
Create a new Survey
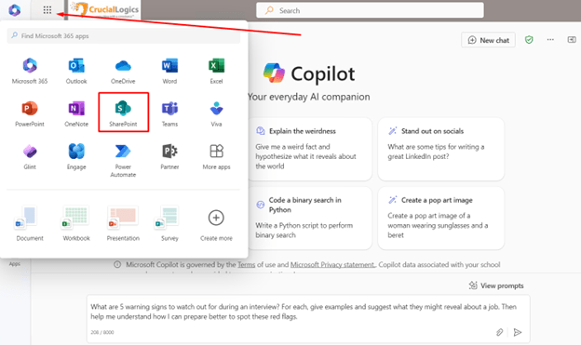tap(169, 223)
